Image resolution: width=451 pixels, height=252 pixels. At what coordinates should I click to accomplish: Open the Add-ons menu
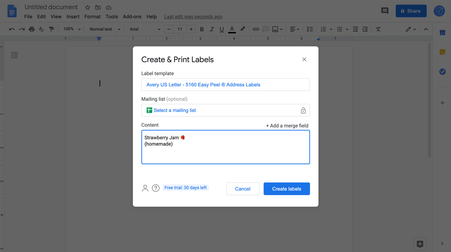pyautogui.click(x=132, y=16)
